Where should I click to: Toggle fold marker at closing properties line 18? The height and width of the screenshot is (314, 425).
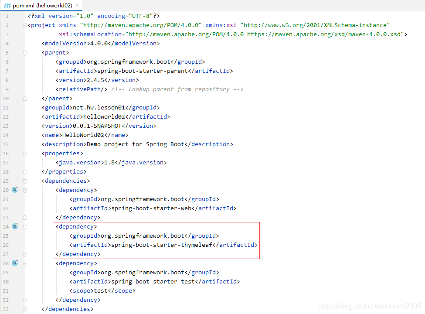pos(25,172)
